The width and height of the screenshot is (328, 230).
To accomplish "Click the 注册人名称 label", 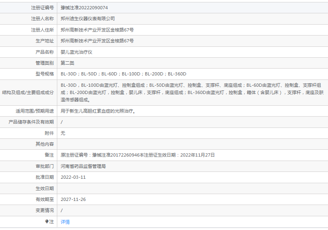I will 42,19.
